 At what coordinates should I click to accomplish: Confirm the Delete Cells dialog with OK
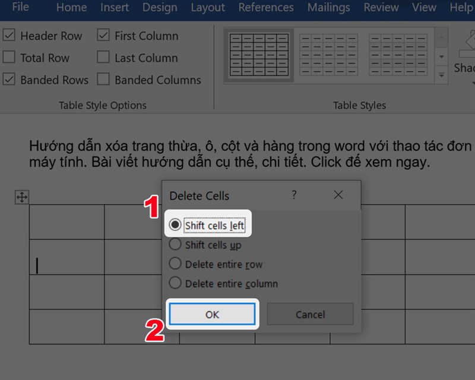(x=212, y=314)
